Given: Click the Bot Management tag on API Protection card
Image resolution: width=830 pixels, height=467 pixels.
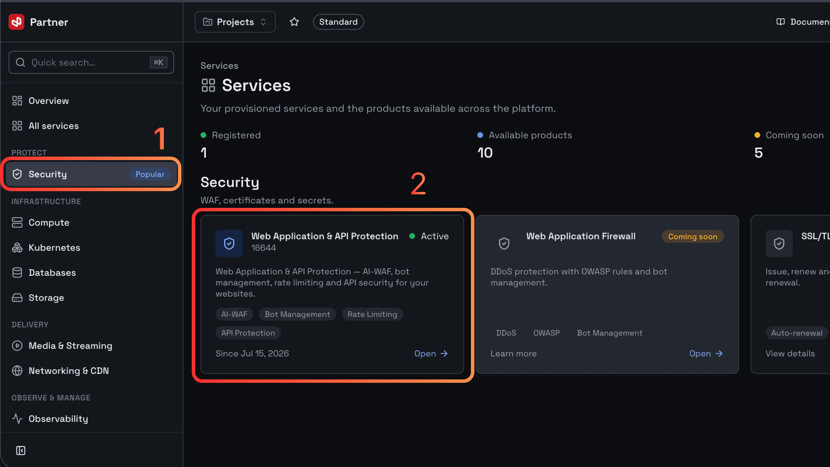Looking at the screenshot, I should (x=297, y=314).
